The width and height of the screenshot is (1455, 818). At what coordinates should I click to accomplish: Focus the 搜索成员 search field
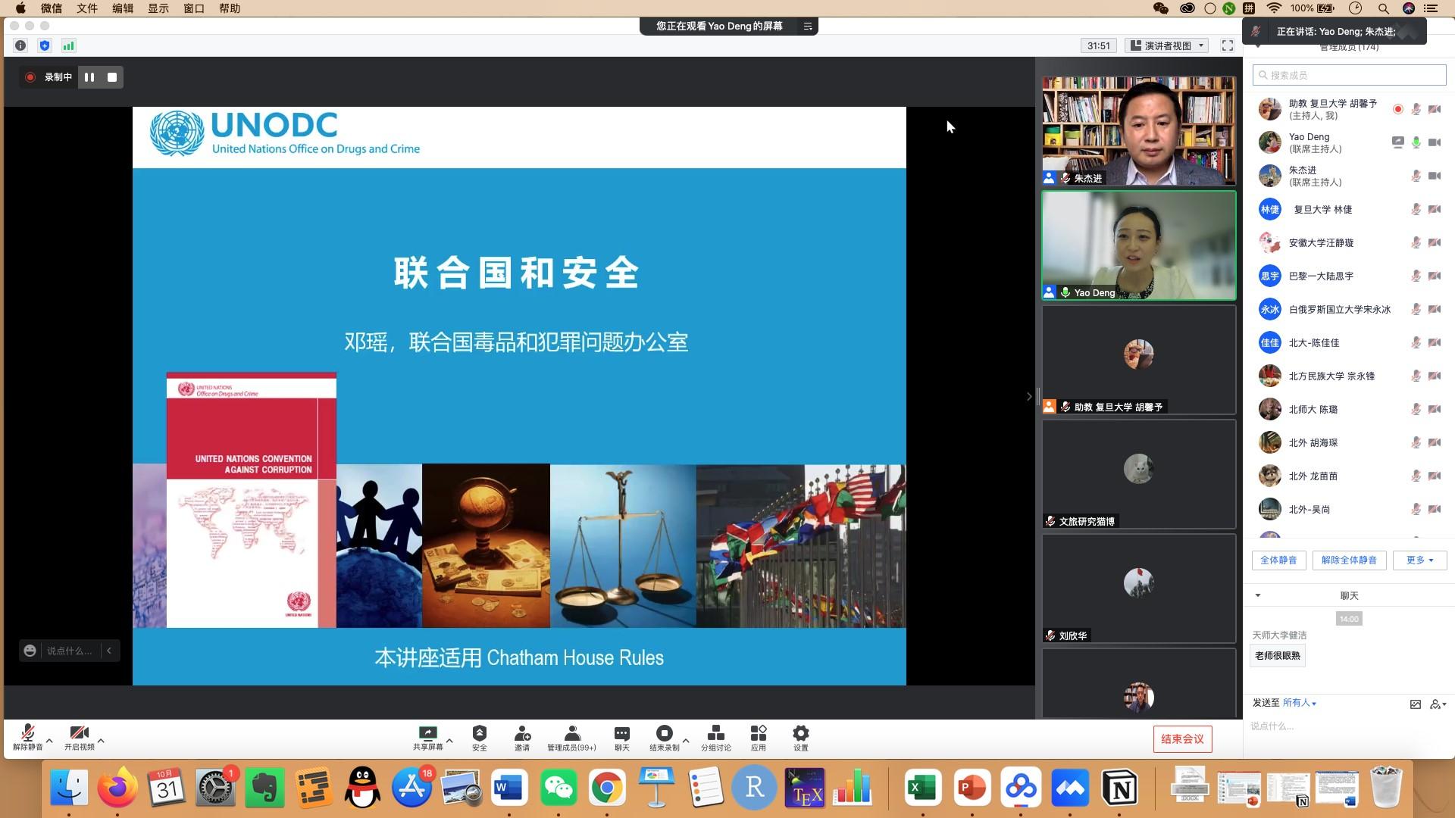(1349, 75)
